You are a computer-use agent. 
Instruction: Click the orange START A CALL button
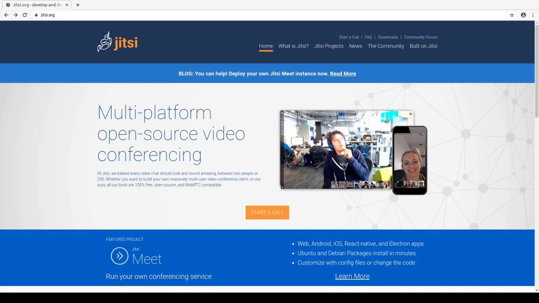267,213
